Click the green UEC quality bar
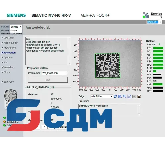Image resolution: width=165 pixels, height=149 pixels. tap(158, 61)
